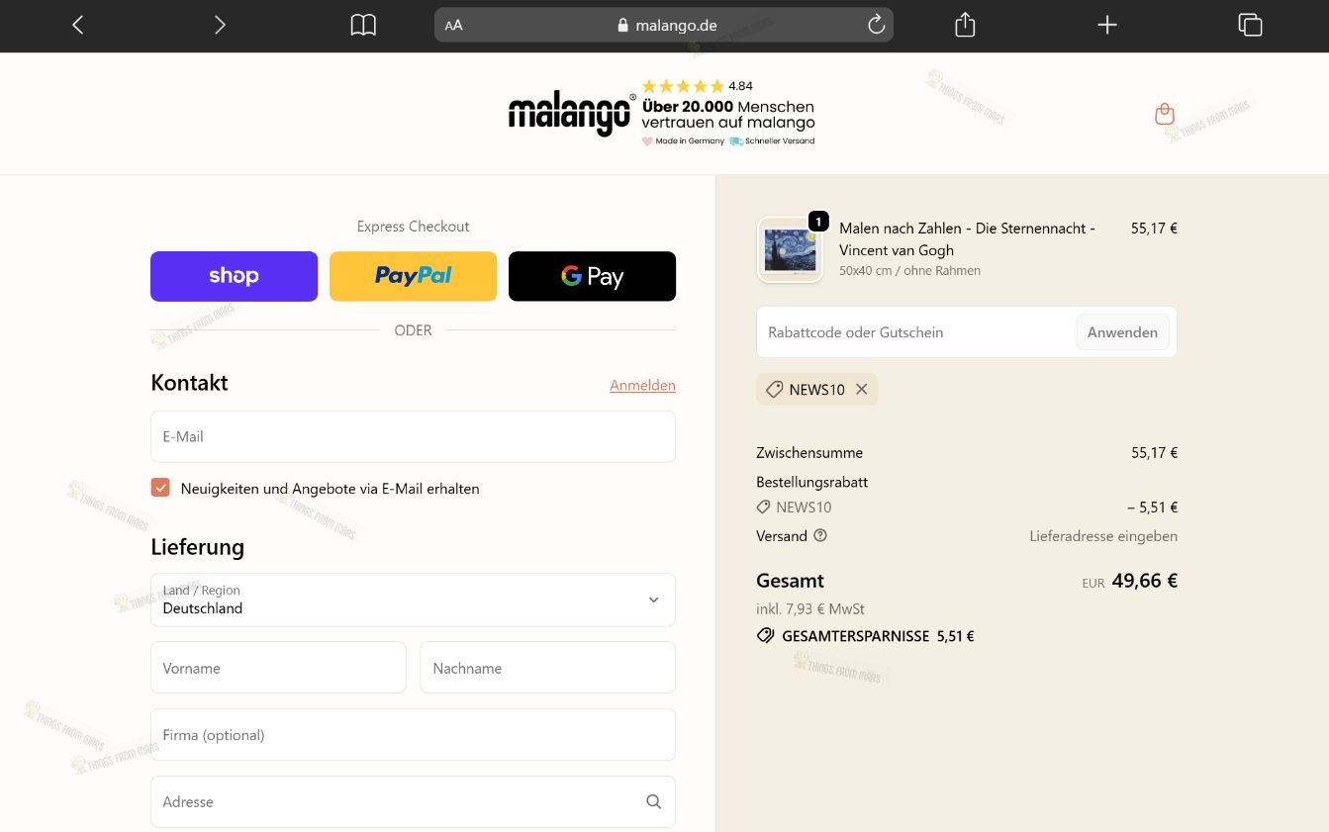Click the '50x40 cm / ohne Rahmen' variant text
Screen dimensions: 1329x832
[x=909, y=270]
